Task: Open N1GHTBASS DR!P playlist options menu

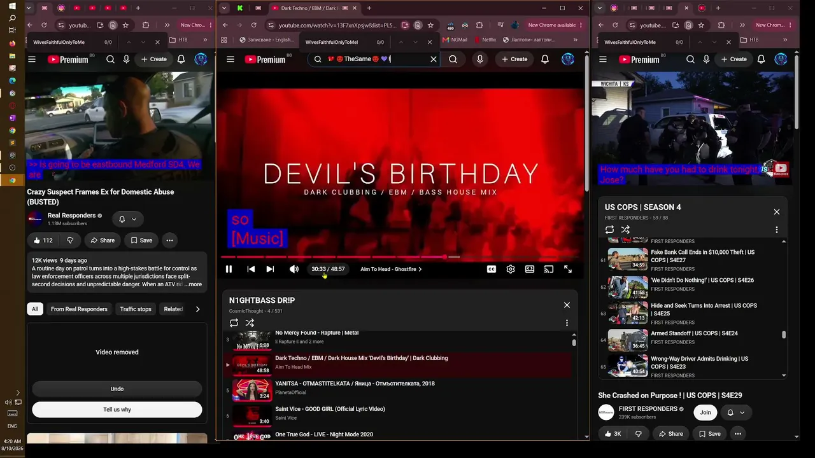Action: click(567, 323)
